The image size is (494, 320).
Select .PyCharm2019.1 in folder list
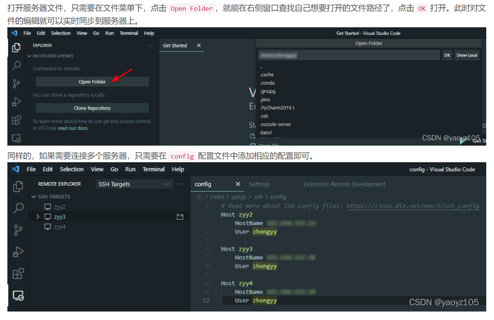pos(277,108)
